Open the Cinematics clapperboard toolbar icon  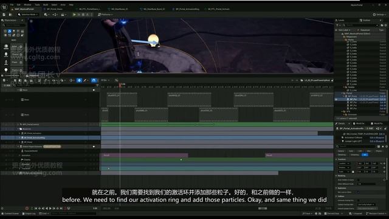tap(63, 15)
